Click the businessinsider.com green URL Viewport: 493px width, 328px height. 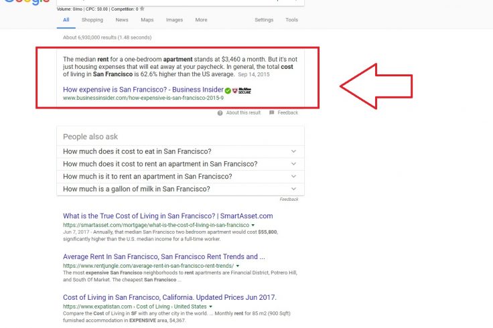pos(143,98)
